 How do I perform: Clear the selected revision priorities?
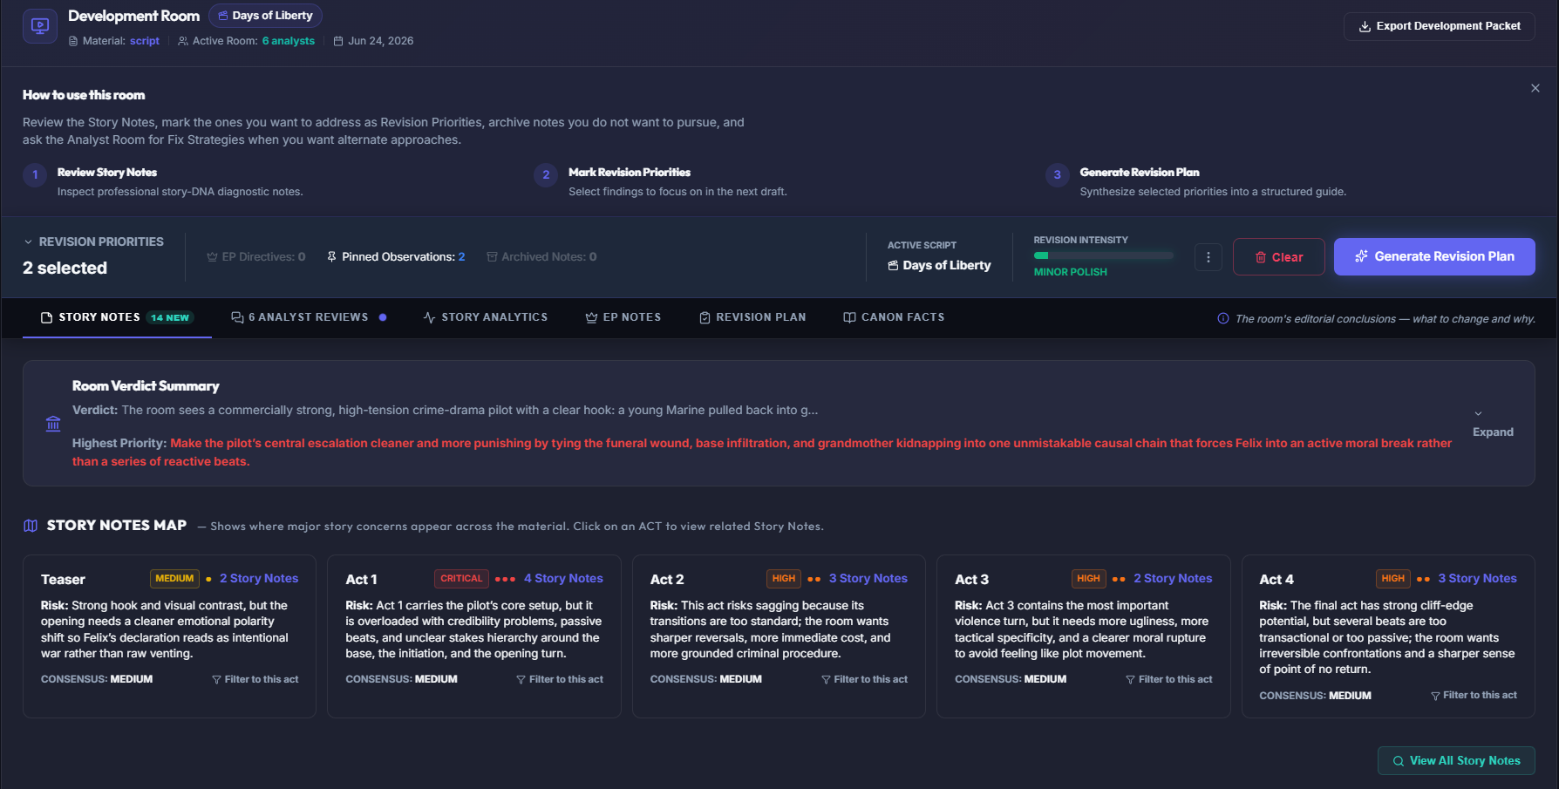pyautogui.click(x=1278, y=257)
